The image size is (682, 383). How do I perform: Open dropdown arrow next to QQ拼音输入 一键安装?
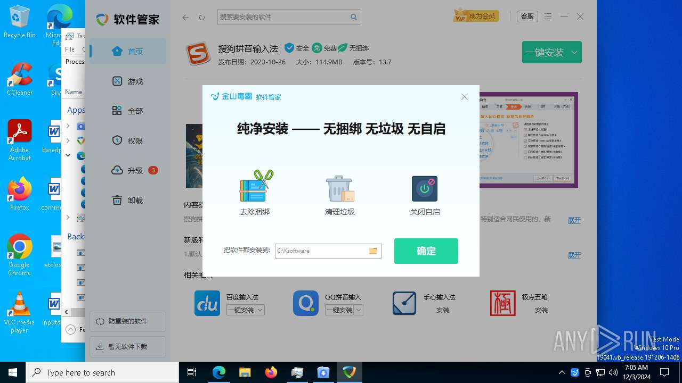coord(359,310)
